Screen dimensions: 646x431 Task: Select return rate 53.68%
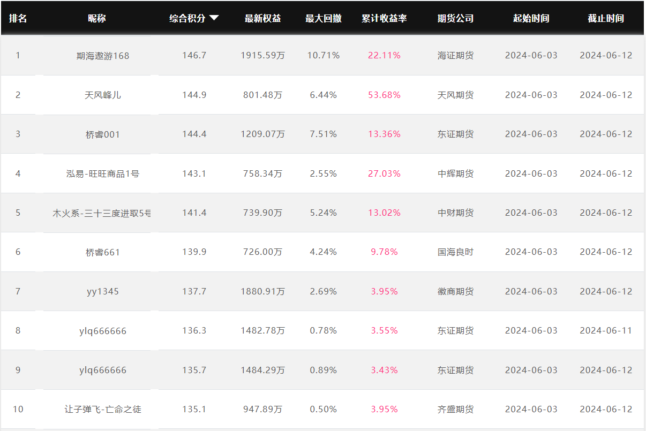coord(385,95)
